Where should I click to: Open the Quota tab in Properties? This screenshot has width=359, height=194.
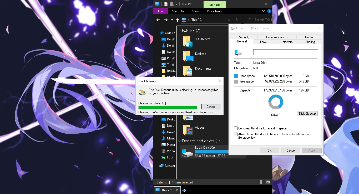coord(309,37)
